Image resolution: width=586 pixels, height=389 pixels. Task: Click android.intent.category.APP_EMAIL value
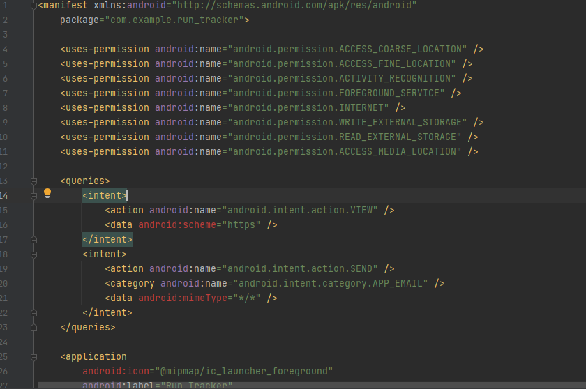(331, 283)
